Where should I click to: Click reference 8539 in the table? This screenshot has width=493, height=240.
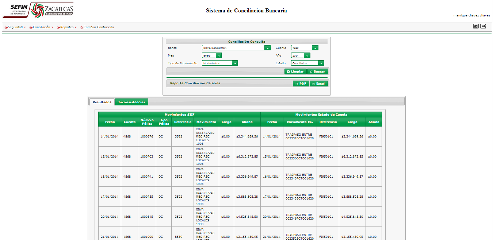(x=178, y=237)
